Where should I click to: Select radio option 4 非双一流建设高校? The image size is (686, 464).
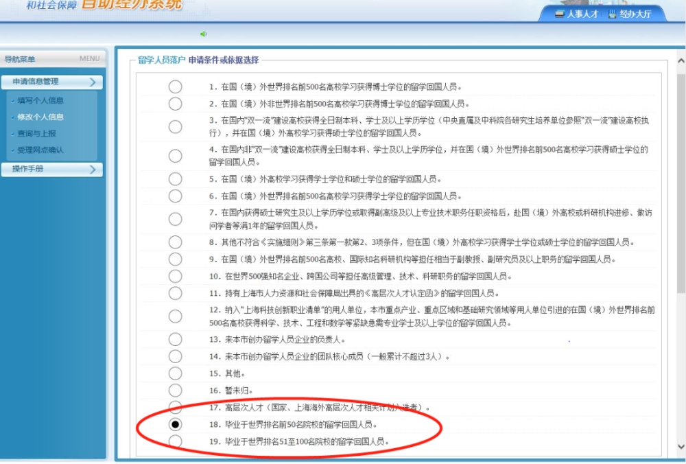click(x=175, y=155)
